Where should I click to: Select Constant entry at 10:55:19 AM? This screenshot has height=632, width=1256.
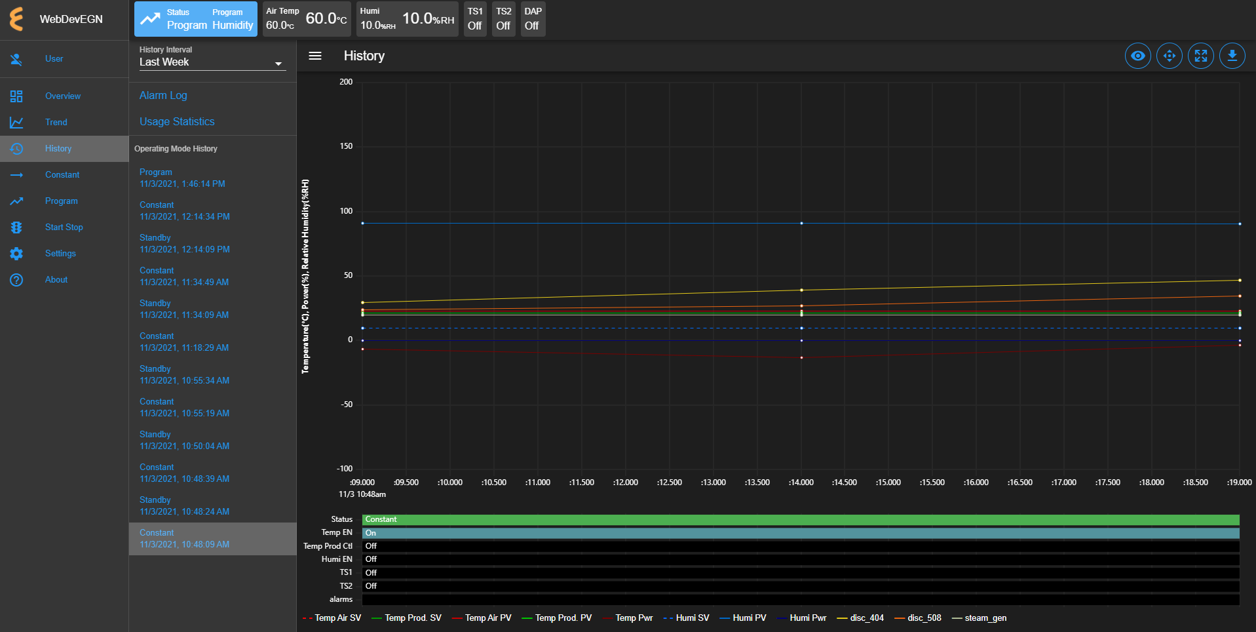click(x=212, y=408)
